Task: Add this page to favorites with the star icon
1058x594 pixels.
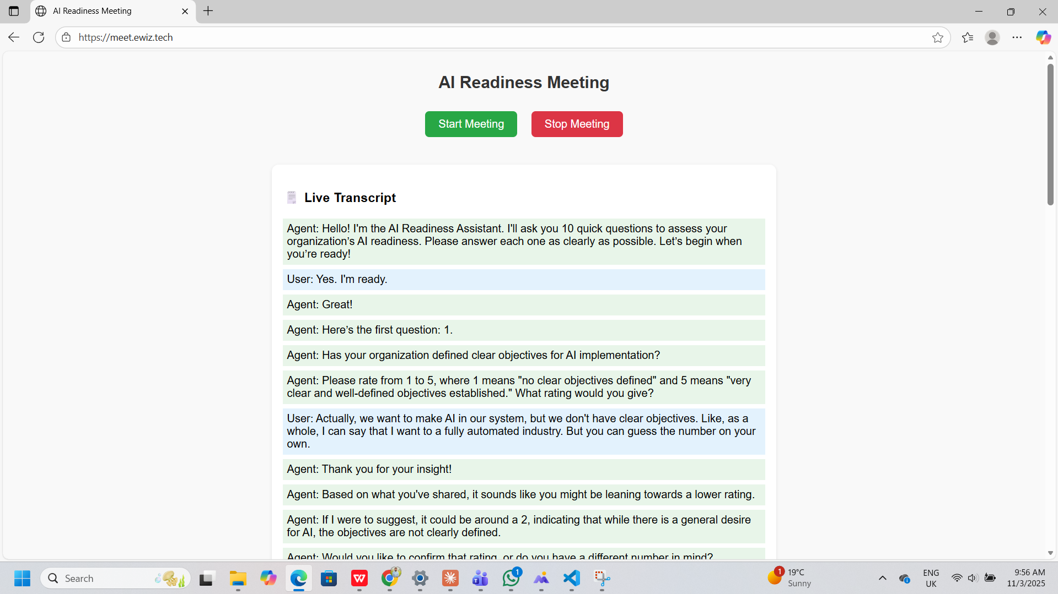Action: click(x=937, y=37)
